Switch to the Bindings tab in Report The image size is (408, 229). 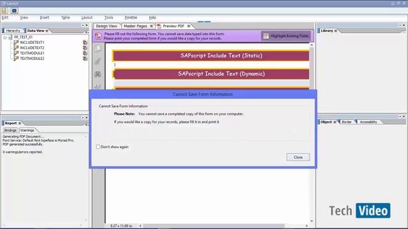pos(10,130)
